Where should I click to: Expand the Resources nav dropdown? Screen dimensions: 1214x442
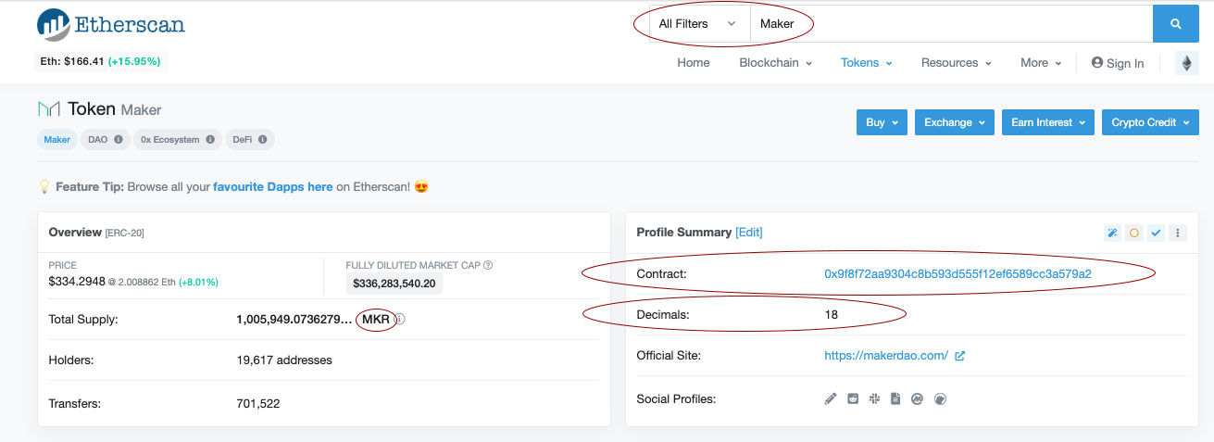(x=956, y=63)
